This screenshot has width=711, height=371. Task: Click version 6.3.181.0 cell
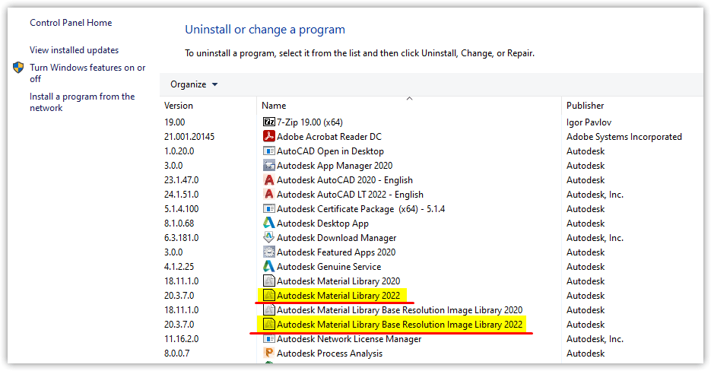(182, 238)
